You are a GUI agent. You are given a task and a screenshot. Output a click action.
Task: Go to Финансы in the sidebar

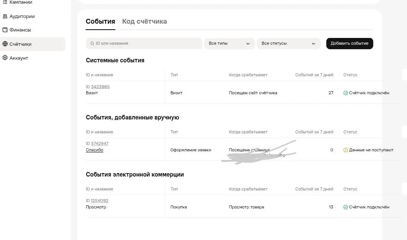20,30
